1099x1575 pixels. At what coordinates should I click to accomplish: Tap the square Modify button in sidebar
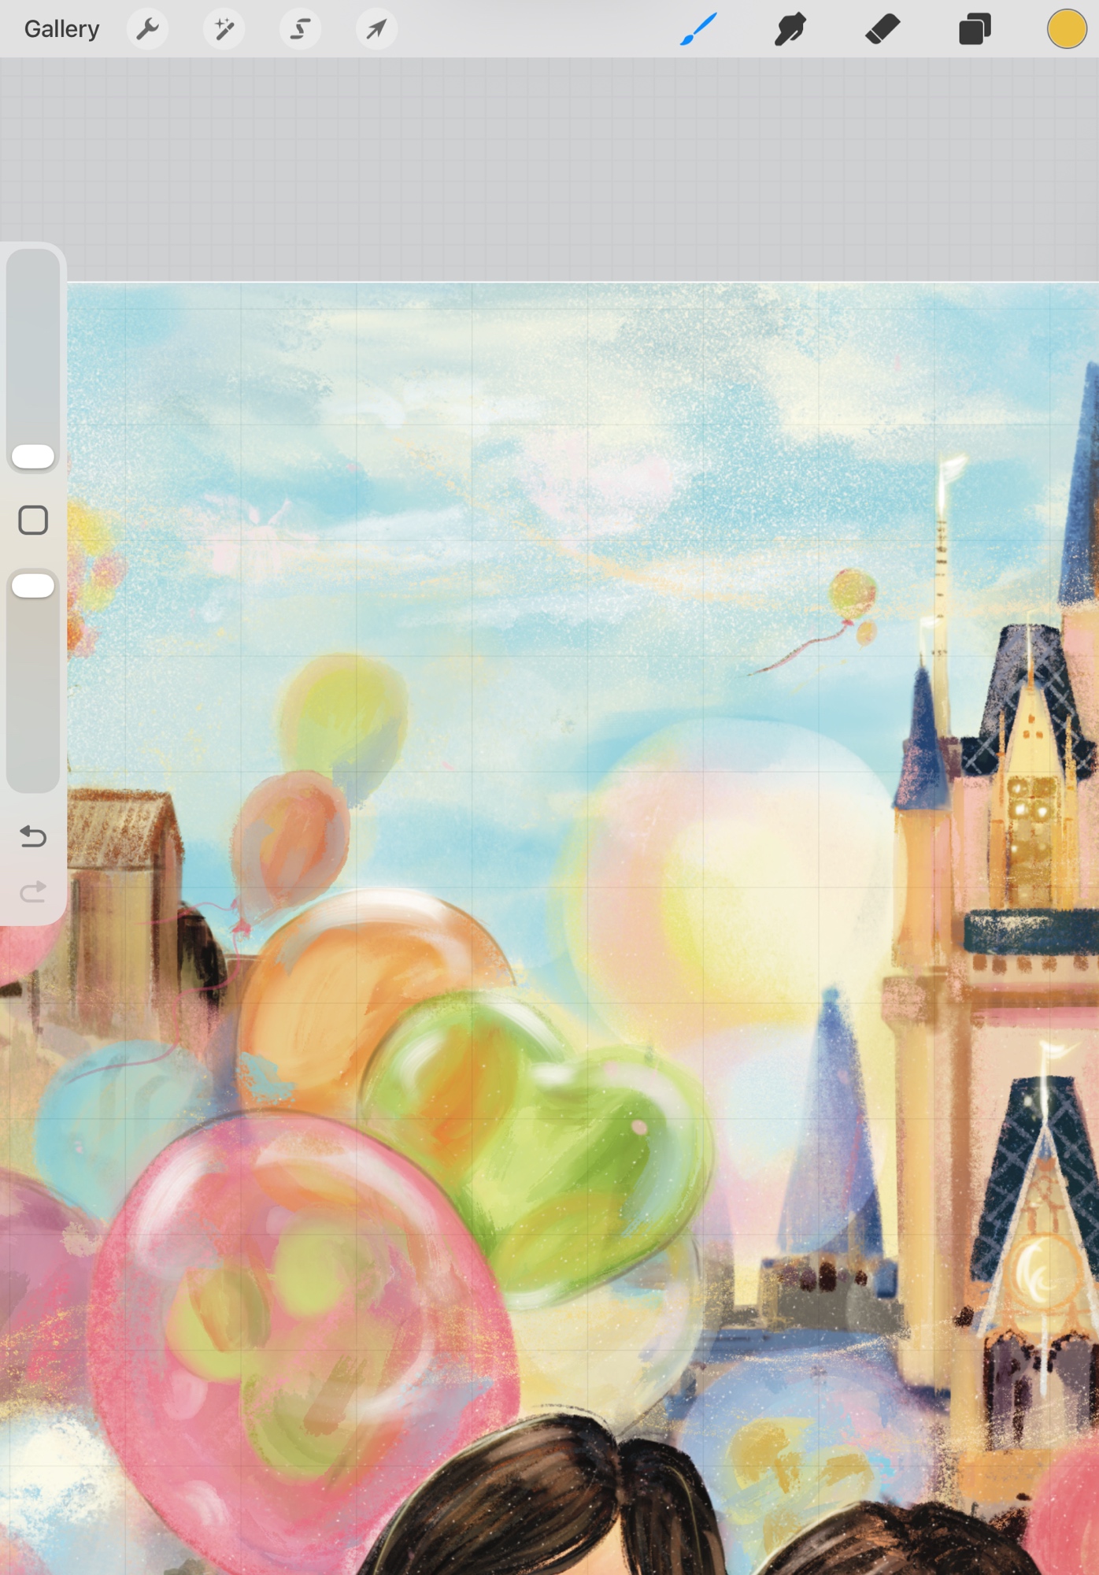[33, 521]
